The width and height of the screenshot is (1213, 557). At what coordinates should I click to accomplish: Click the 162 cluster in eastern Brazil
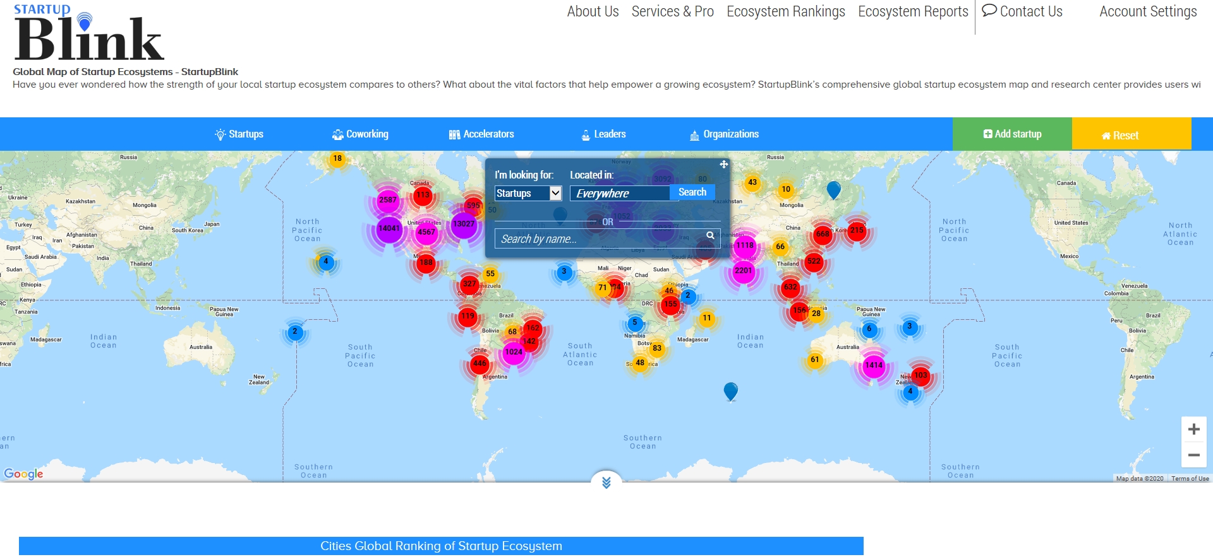(x=533, y=328)
